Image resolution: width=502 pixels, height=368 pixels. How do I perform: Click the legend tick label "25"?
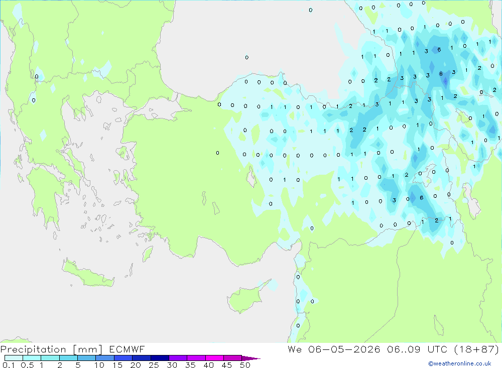[154, 365]
